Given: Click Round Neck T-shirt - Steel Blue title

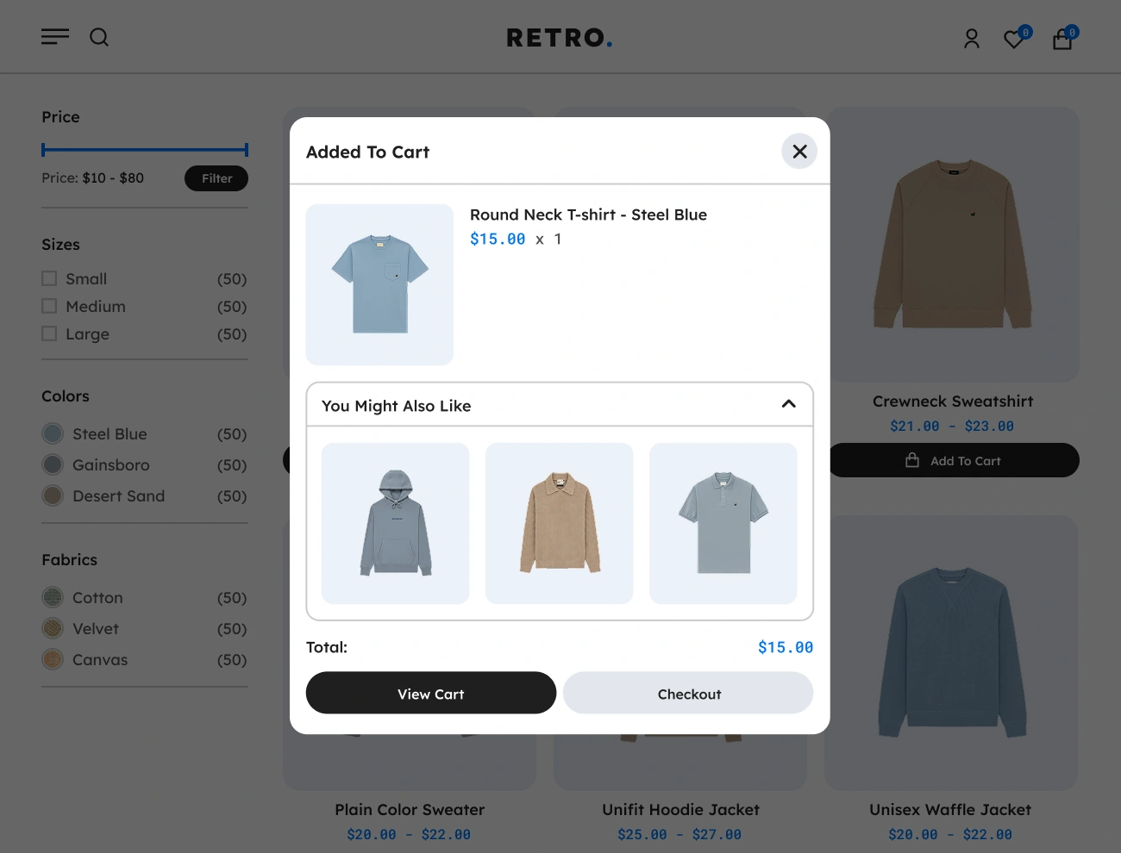Looking at the screenshot, I should click(x=588, y=215).
